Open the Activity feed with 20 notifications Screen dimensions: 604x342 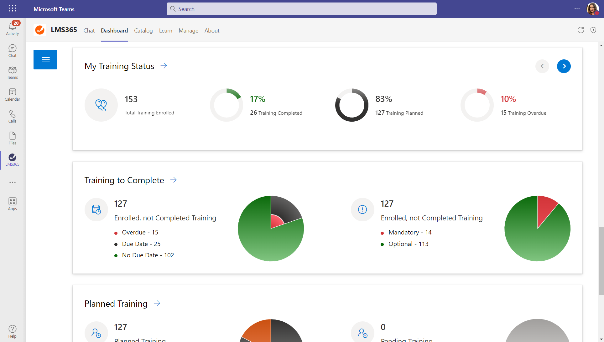(13, 28)
